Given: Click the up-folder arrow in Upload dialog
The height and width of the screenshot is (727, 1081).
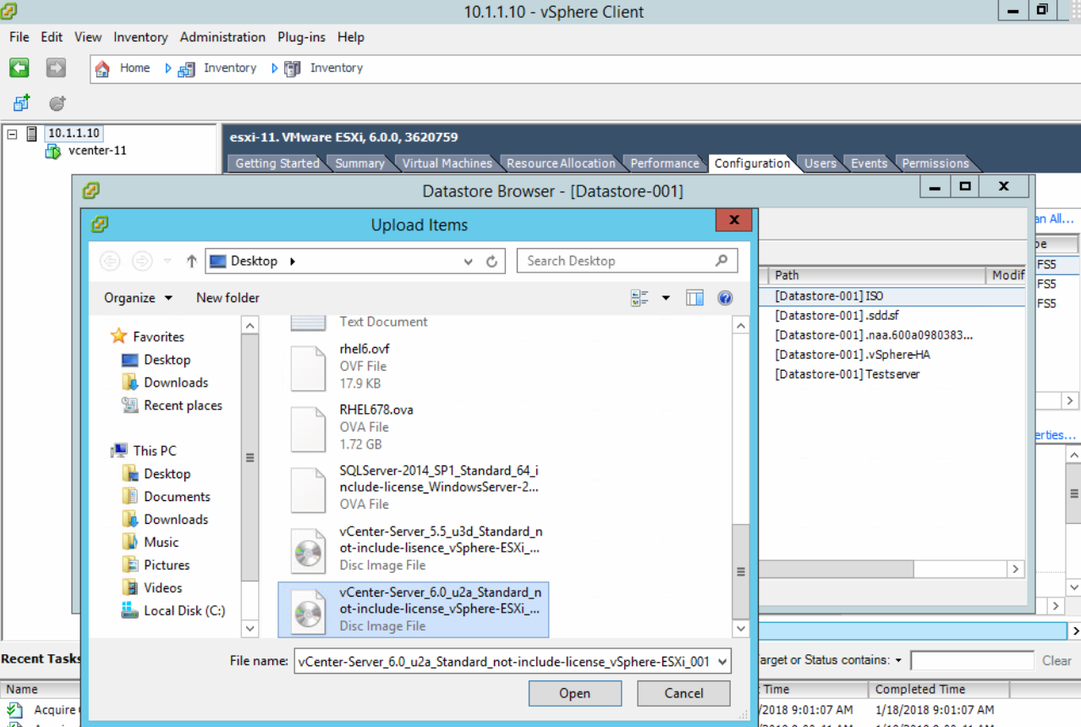Looking at the screenshot, I should [191, 262].
